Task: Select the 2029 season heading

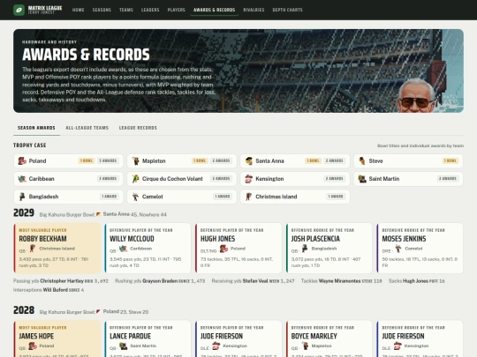Action: click(24, 212)
